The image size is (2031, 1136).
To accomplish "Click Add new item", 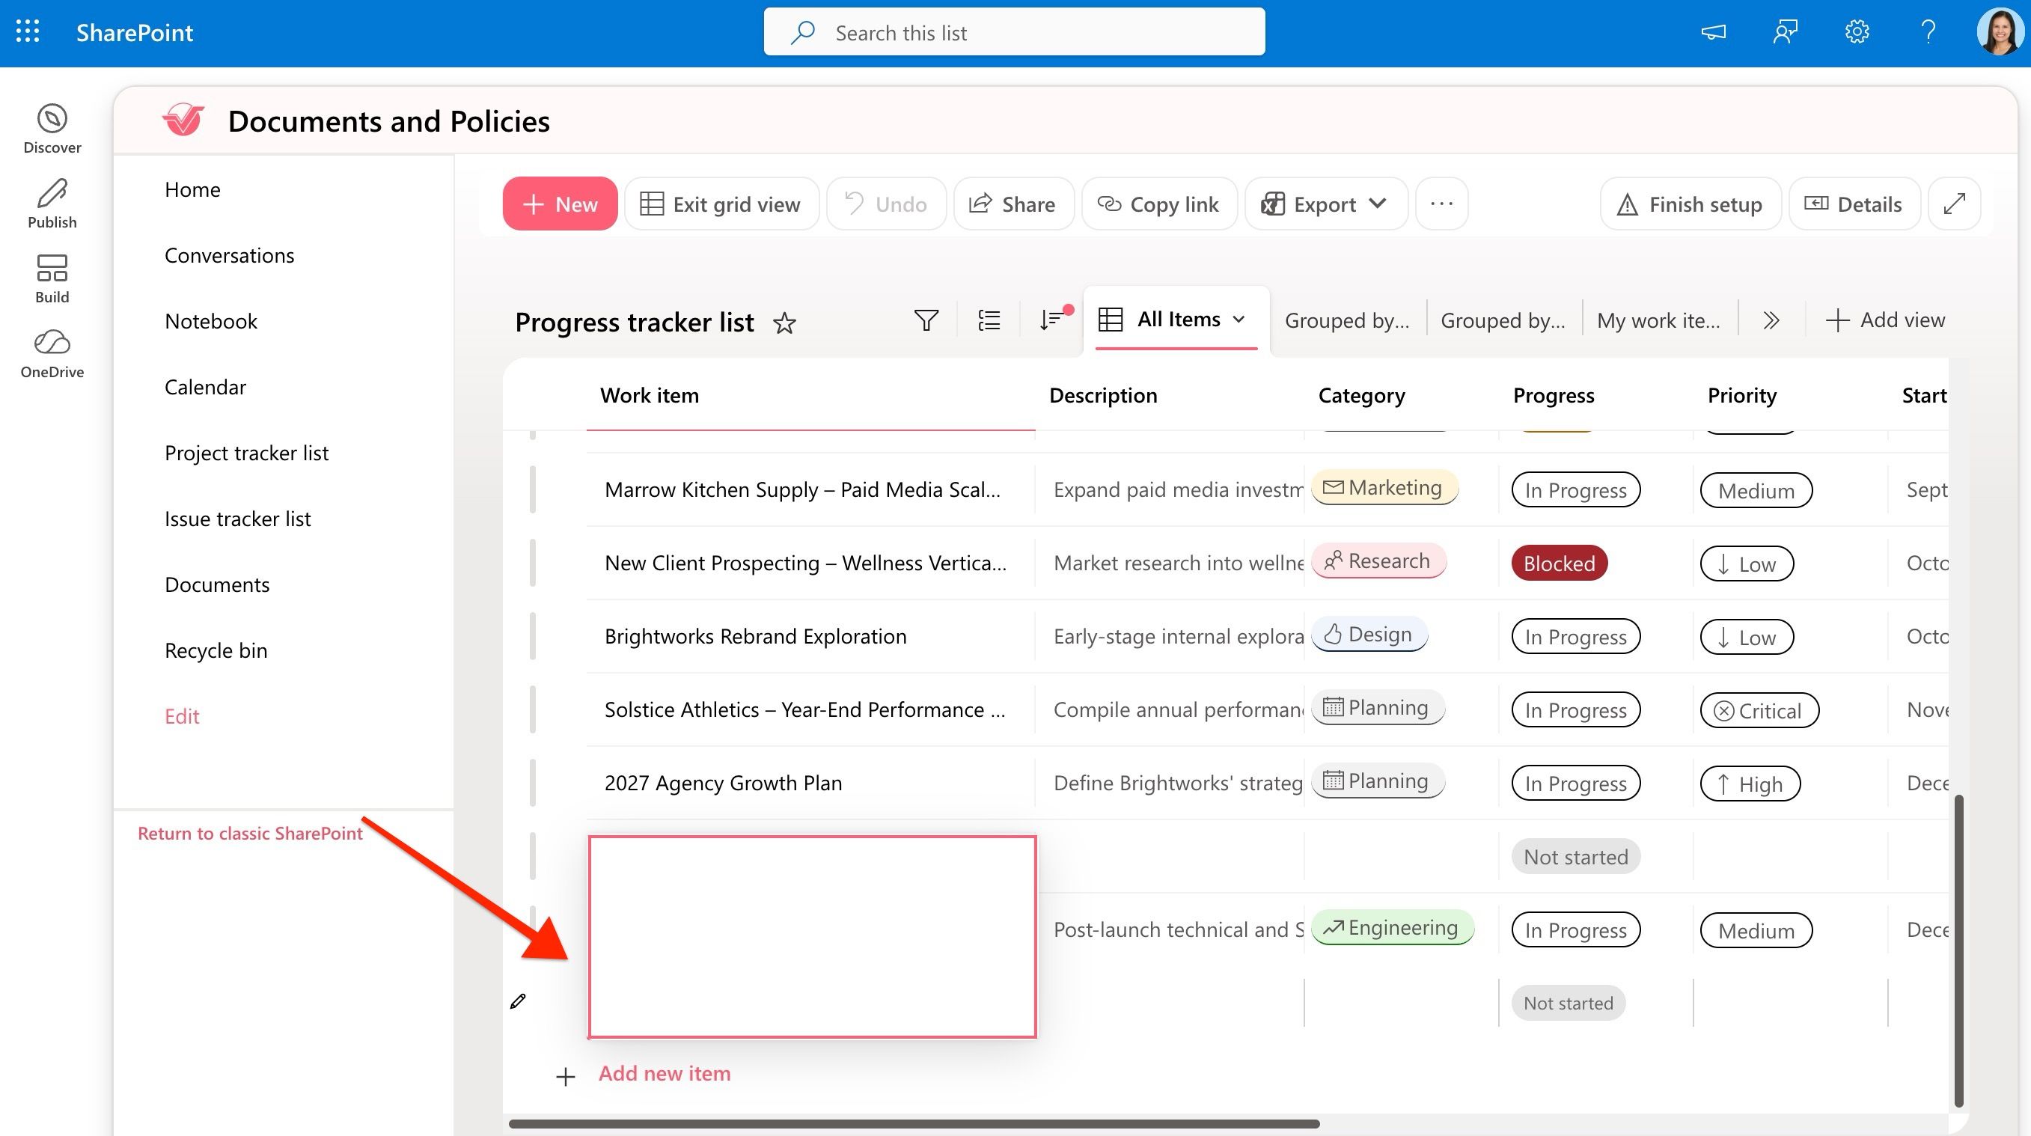I will [x=664, y=1074].
